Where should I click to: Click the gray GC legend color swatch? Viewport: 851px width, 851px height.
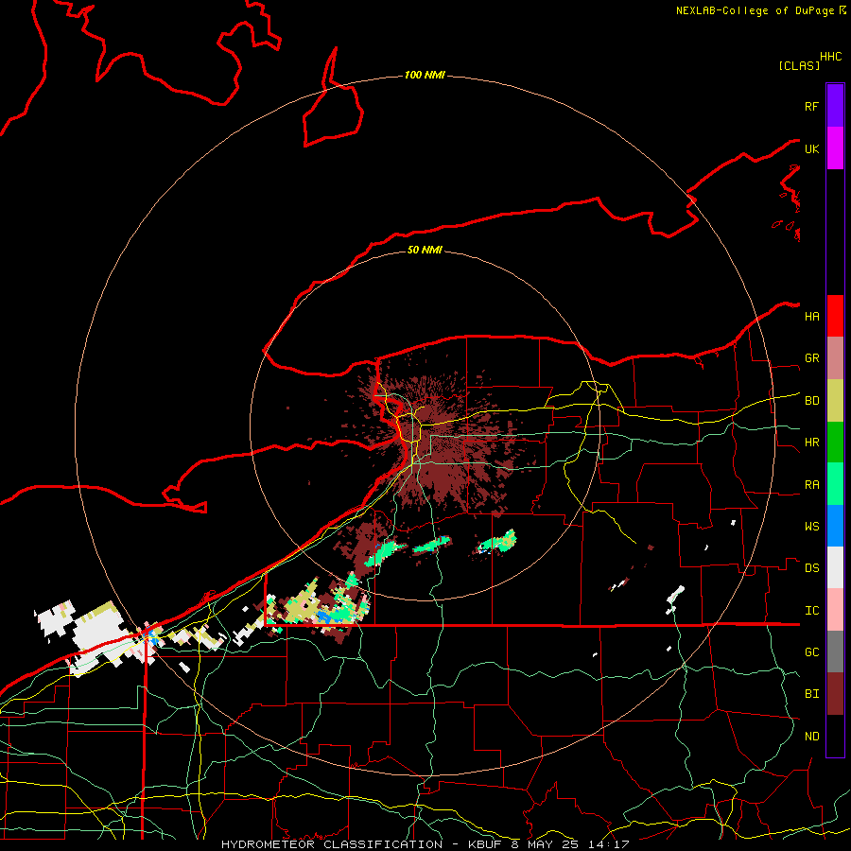[x=835, y=651]
